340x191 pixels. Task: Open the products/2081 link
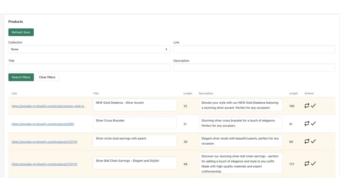43,124
